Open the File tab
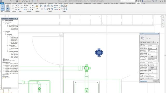Viewport: 166px width, 93px height. tap(2, 3)
